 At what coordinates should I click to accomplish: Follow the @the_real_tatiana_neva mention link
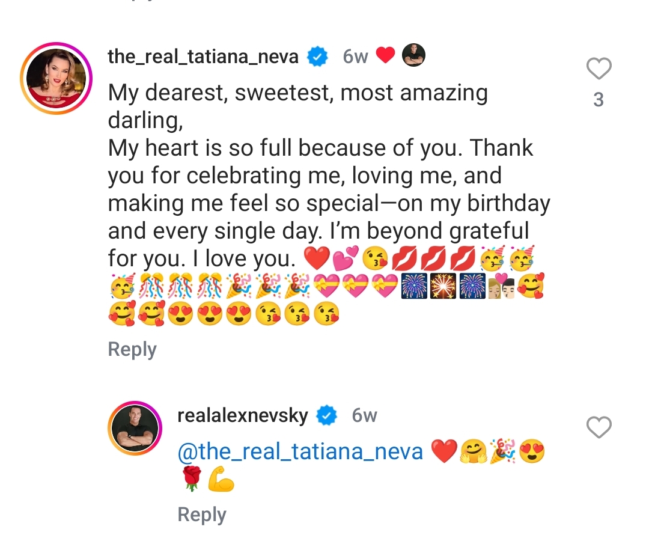[300, 451]
